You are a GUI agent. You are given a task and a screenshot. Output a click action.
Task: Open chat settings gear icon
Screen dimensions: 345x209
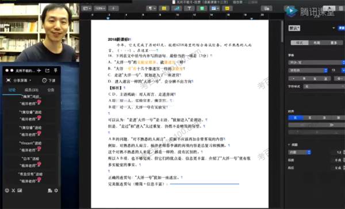point(56,190)
